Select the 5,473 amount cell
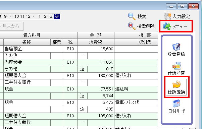This screenshot has width=202, height=129. (96, 103)
